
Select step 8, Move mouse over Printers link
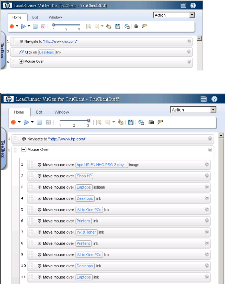click(119, 244)
